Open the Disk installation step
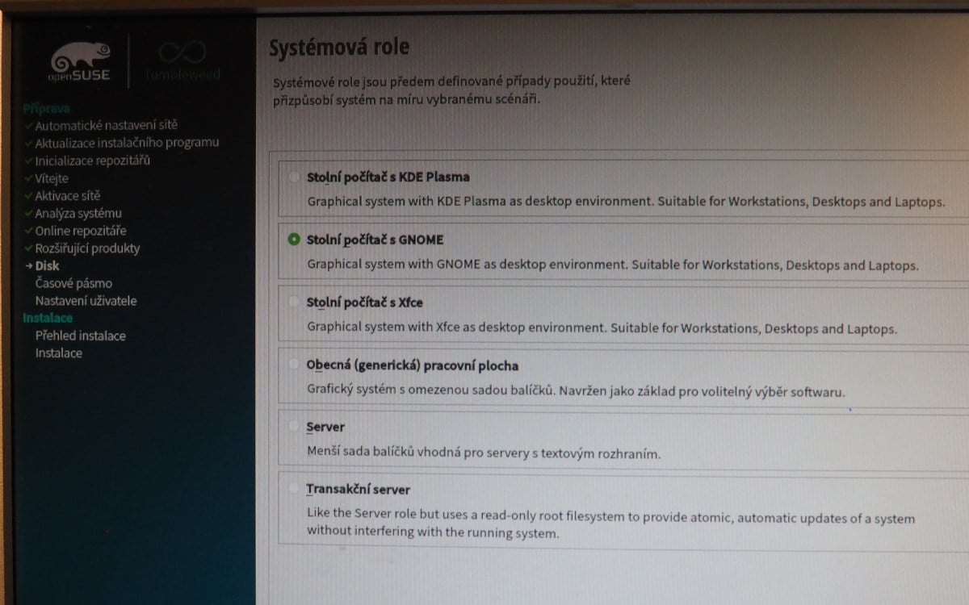This screenshot has height=605, width=969. [47, 265]
